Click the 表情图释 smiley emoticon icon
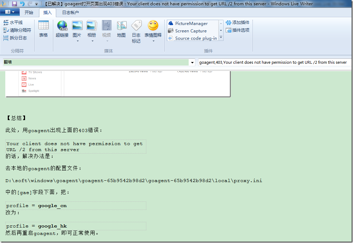This screenshot has height=243, width=353. (x=153, y=26)
